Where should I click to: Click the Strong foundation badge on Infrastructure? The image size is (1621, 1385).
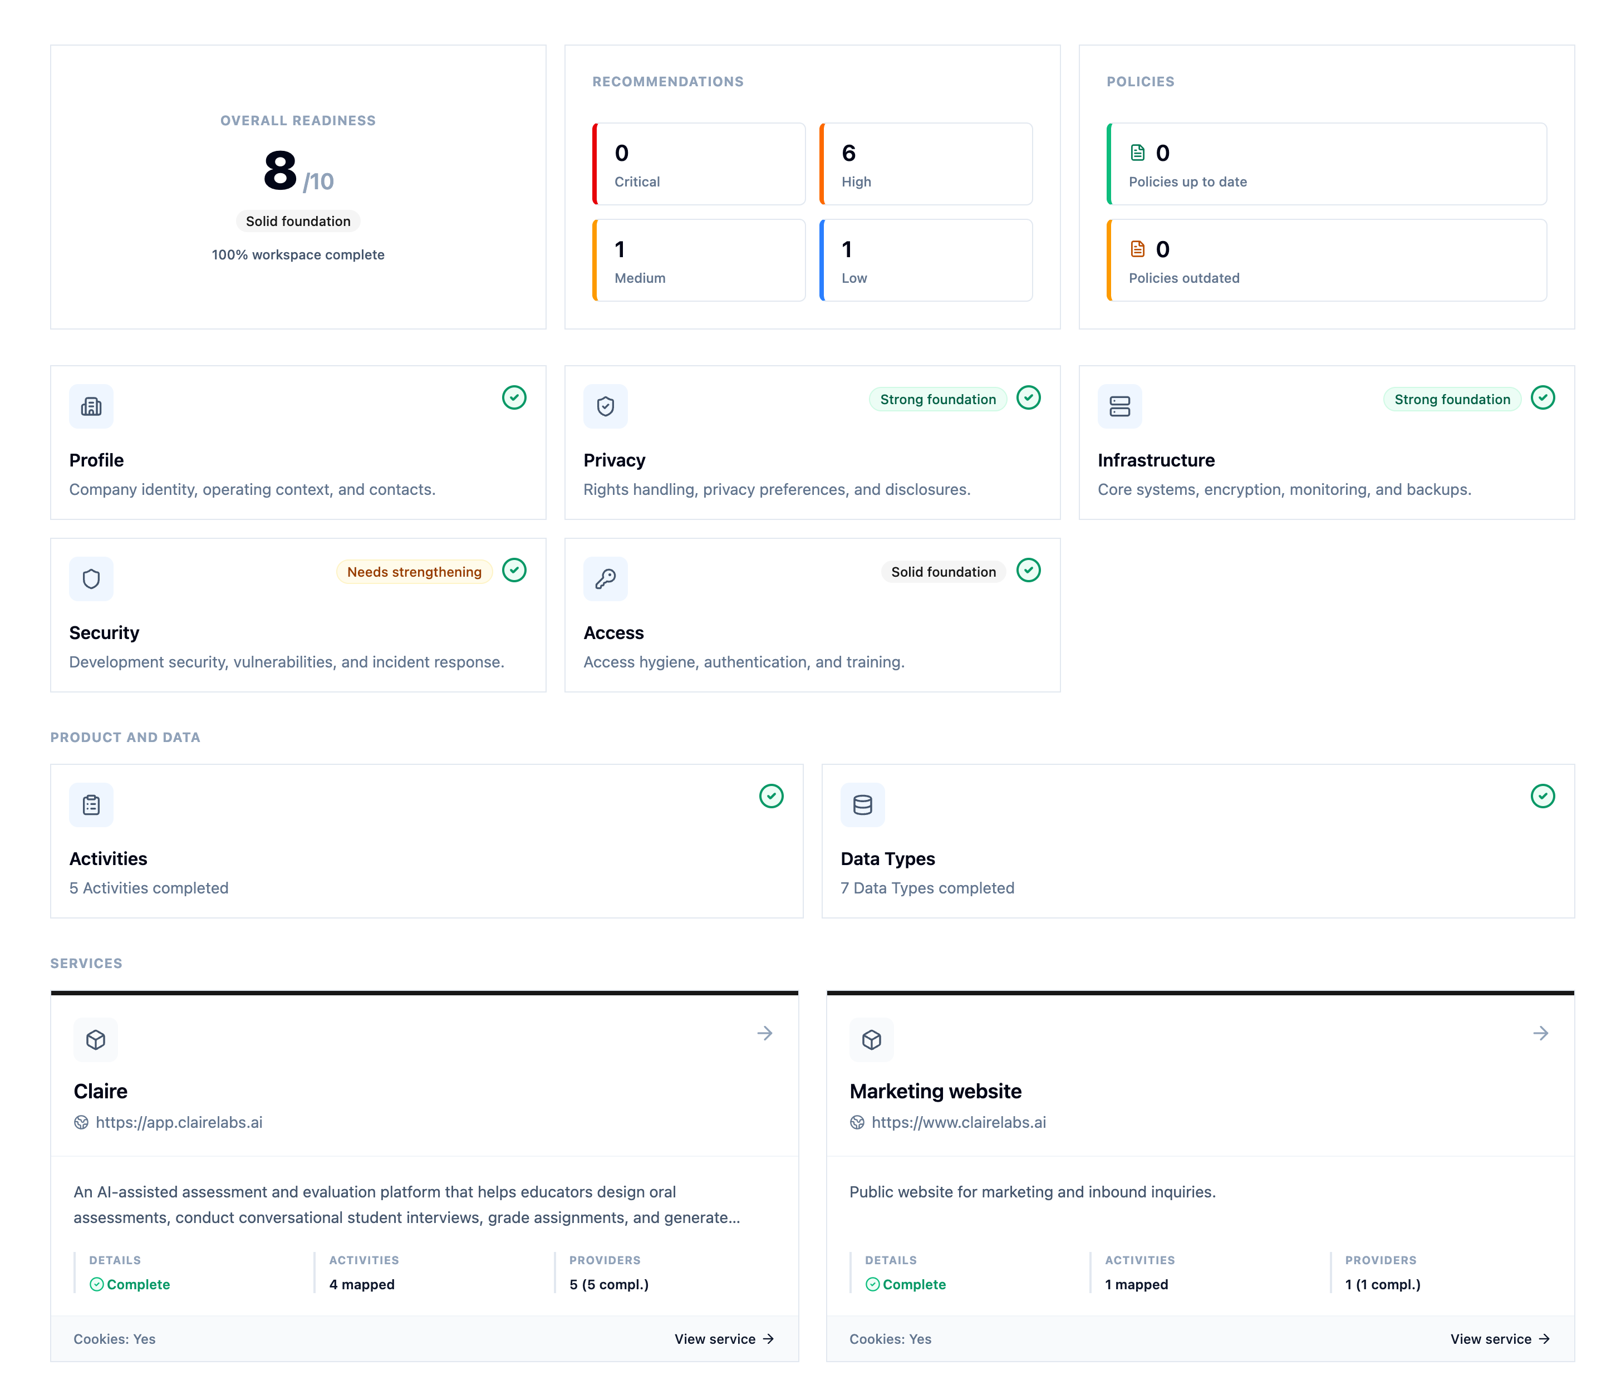pos(1452,399)
